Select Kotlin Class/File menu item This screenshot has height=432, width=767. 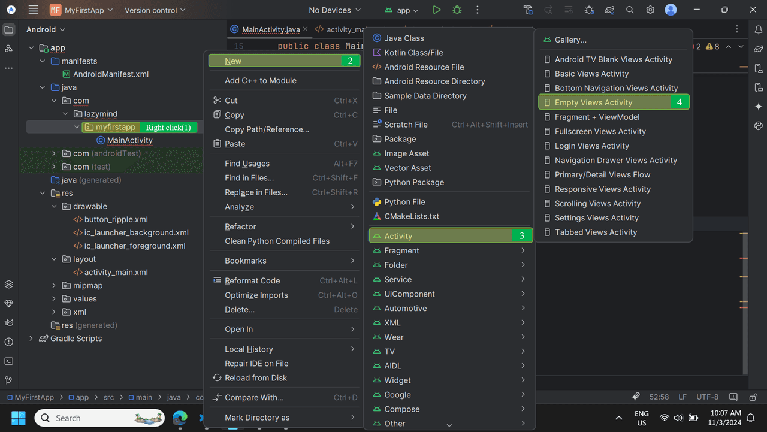pyautogui.click(x=449, y=52)
